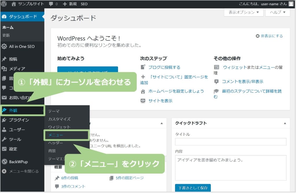Click the comment toggle icon by コメントを表示
Screen dimensions: 296x193
pyautogui.click(x=216, y=82)
